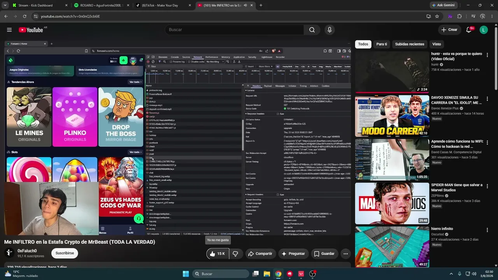The width and height of the screenshot is (498, 280).
Task: Open the account avatar menu
Action: point(484,30)
